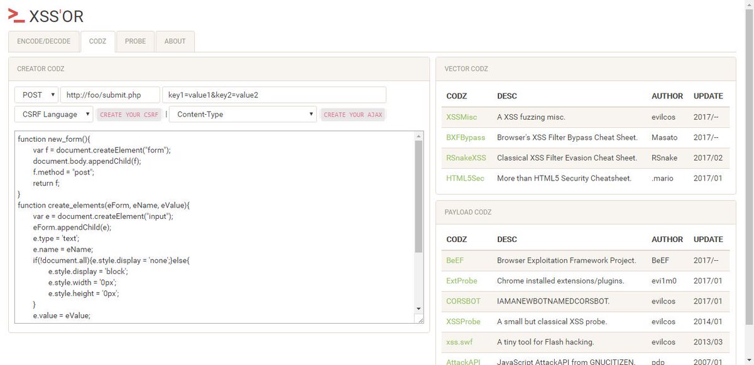This screenshot has height=365, width=754.
Task: Click the UPDATE column header in VECTOR CODZ
Action: 708,96
